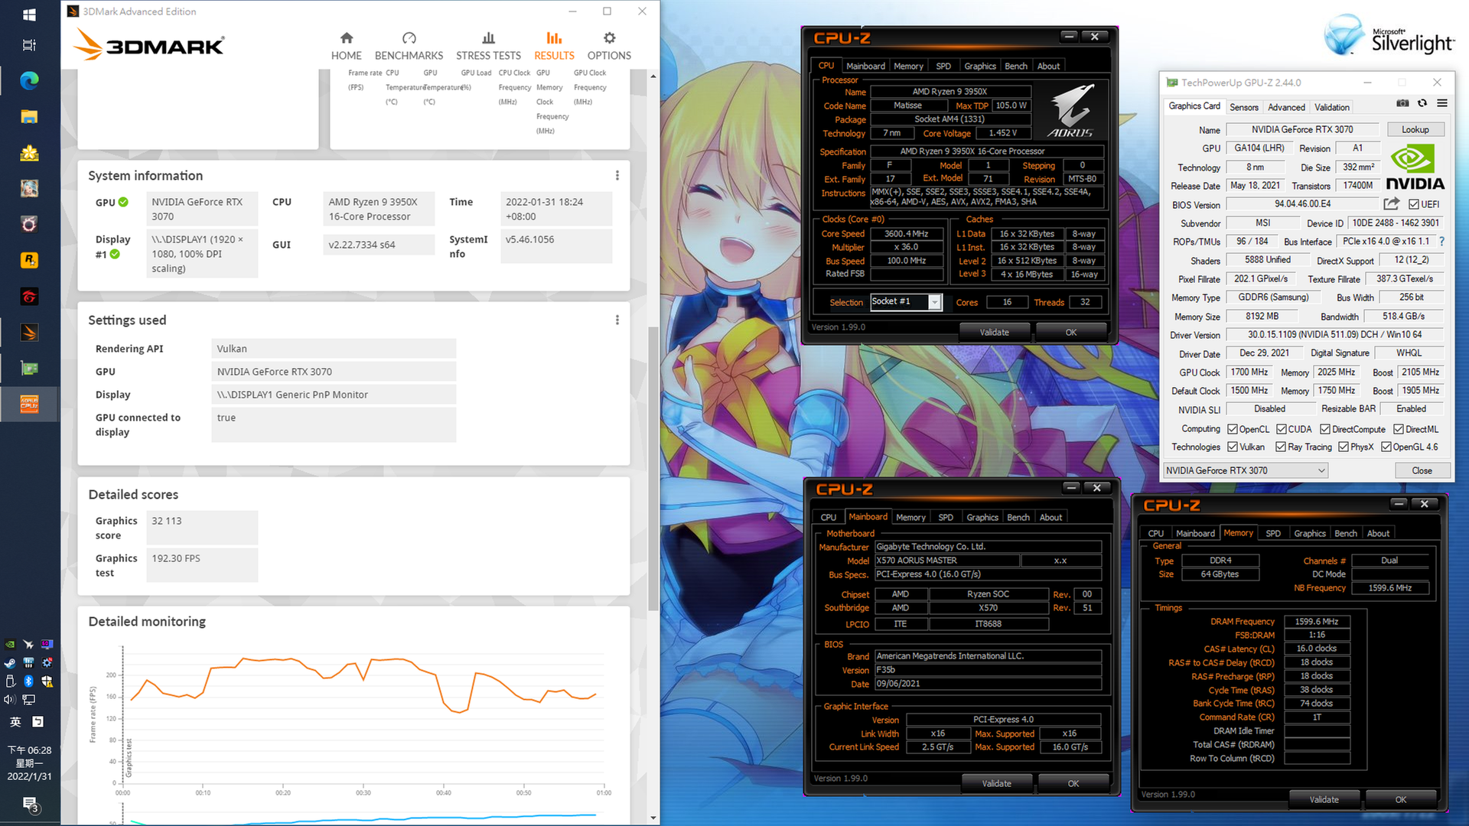
Task: Toggle the Ray Tracing checkbox in GPU-Z
Action: coord(1281,447)
